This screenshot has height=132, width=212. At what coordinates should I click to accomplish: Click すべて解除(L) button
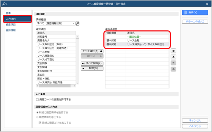point(92,63)
